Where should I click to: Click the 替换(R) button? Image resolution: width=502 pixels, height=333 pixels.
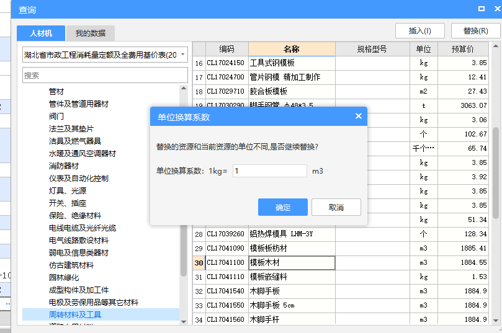475,31
